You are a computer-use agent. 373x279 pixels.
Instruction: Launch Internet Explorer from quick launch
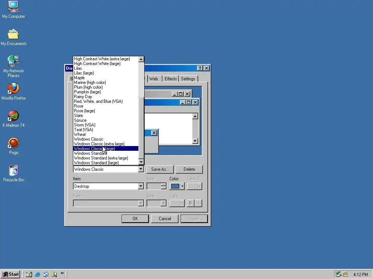click(38, 274)
